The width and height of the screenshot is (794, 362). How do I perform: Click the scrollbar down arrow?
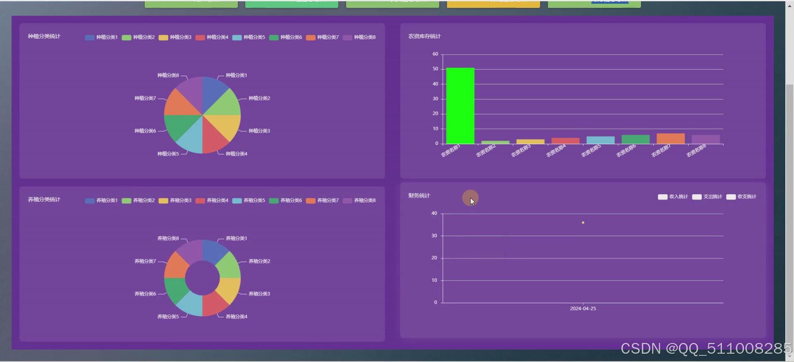[789, 357]
